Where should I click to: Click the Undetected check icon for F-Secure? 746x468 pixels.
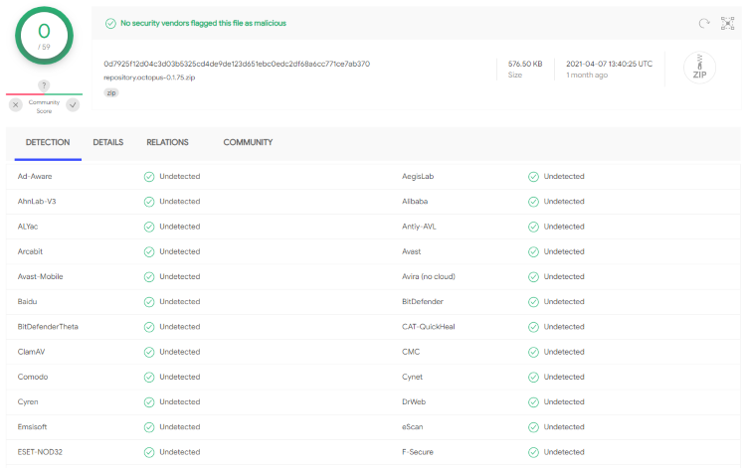(533, 452)
